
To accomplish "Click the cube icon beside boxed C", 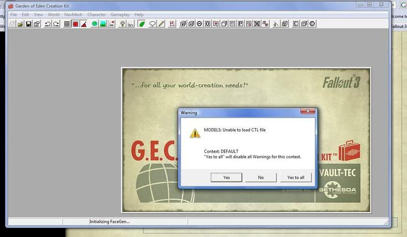I will [304, 24].
